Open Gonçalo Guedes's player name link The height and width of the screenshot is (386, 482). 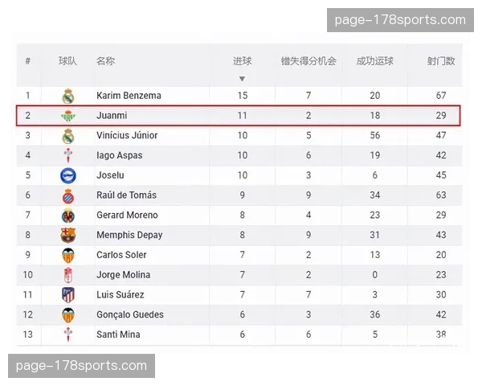click(129, 315)
